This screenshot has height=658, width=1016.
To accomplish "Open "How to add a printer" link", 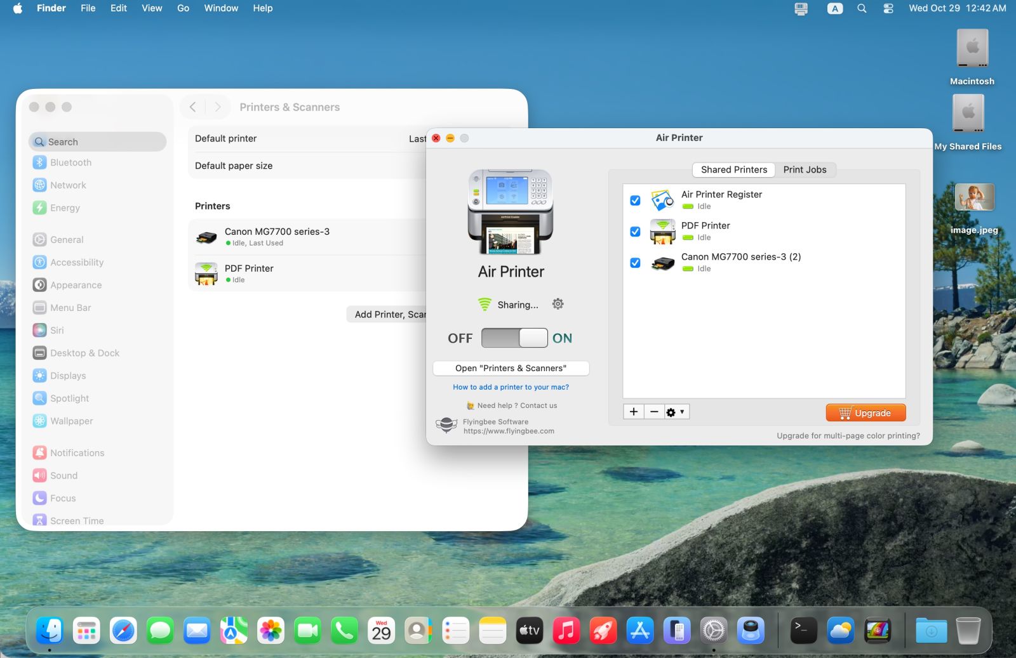I will tap(511, 387).
